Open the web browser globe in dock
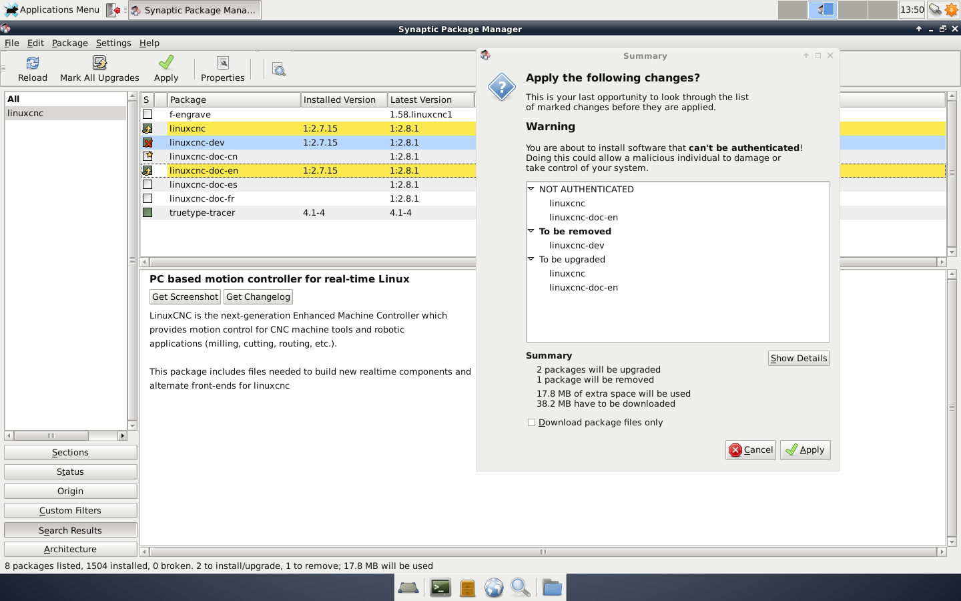 (x=494, y=588)
